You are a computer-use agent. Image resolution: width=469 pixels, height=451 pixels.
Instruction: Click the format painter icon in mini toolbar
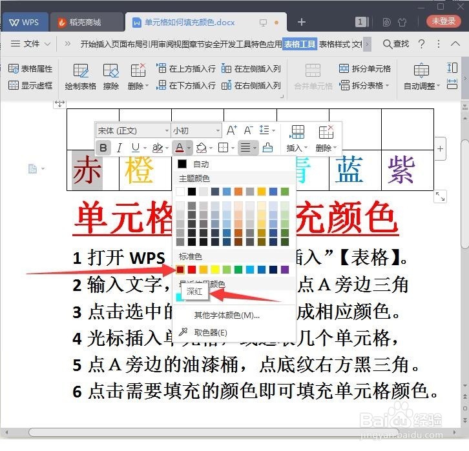[x=267, y=148]
